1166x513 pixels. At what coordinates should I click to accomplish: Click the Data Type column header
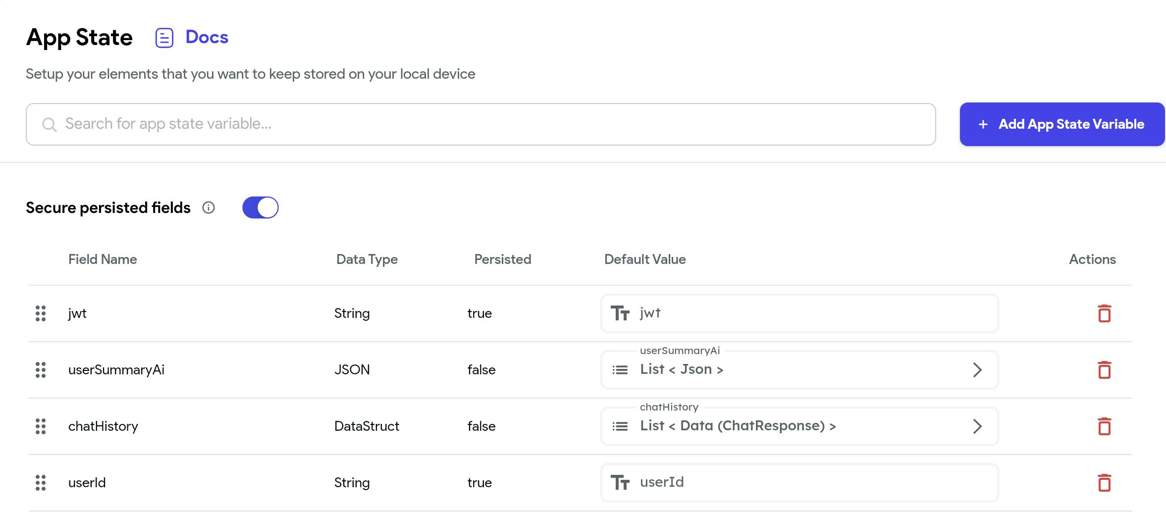pyautogui.click(x=367, y=259)
